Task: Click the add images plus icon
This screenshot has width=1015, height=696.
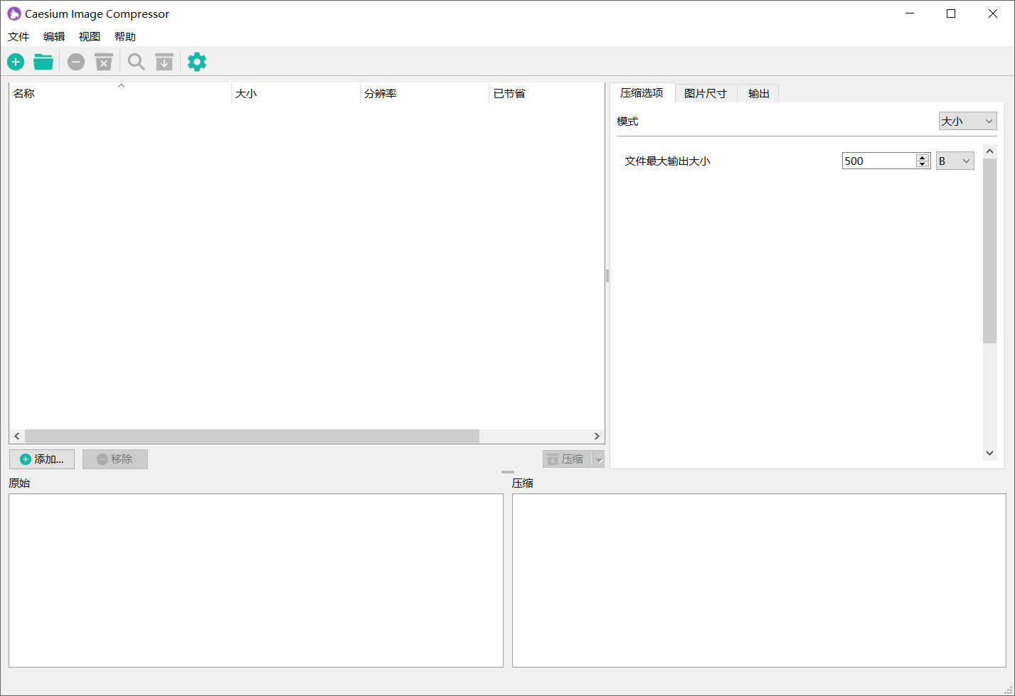Action: (x=15, y=62)
